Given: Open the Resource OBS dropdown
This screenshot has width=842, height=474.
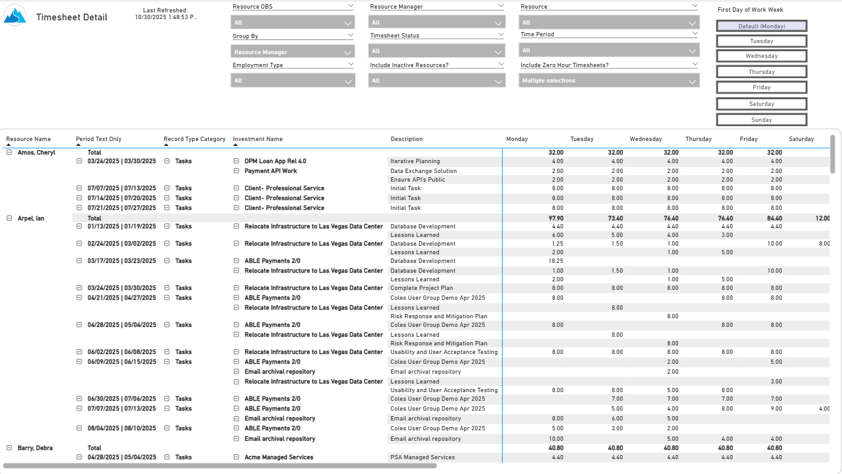Looking at the screenshot, I should click(293, 23).
